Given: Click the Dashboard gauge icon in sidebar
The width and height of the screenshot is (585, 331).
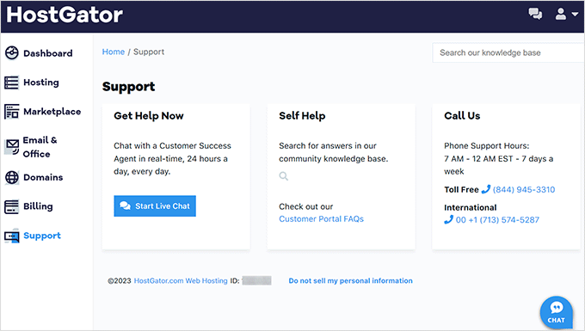Looking at the screenshot, I should pos(11,53).
